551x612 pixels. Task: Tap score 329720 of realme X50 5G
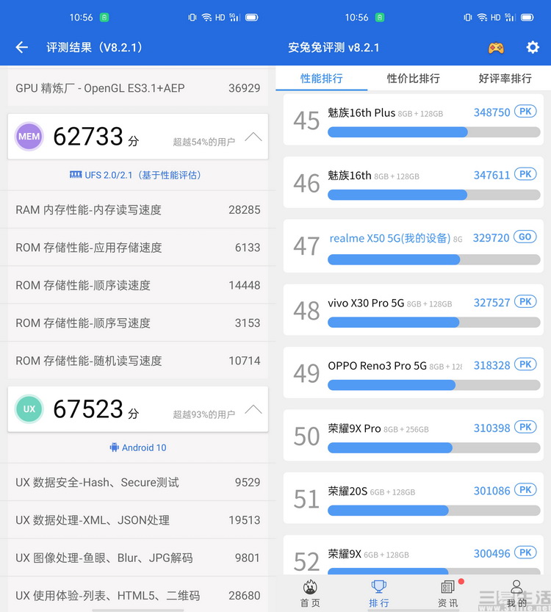491,238
